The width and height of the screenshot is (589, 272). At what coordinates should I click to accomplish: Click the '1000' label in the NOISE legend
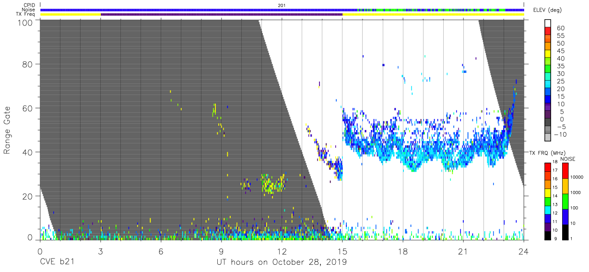(576, 192)
